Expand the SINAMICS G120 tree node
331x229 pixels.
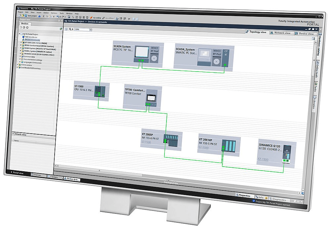click(21, 54)
